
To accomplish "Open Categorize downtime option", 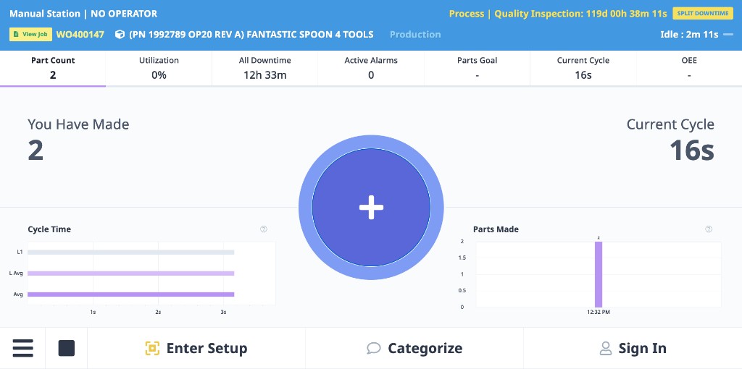I will [414, 348].
